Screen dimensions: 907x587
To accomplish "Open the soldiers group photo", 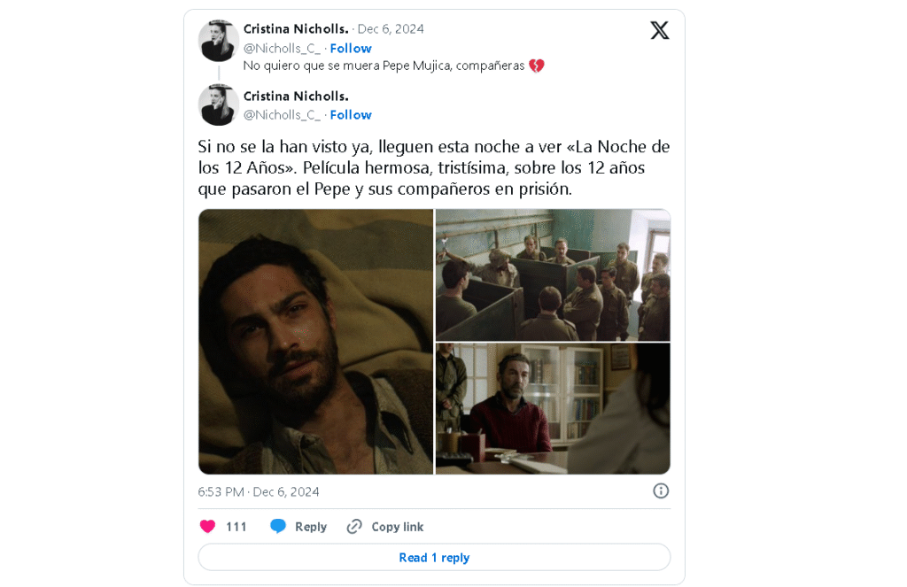I will (x=553, y=275).
